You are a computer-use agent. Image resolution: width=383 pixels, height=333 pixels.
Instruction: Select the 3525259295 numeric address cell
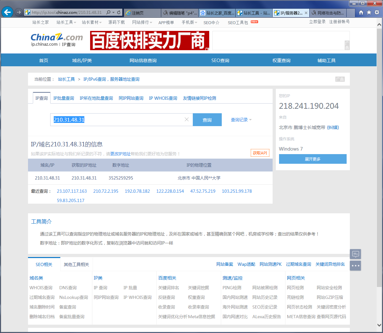click(x=121, y=178)
